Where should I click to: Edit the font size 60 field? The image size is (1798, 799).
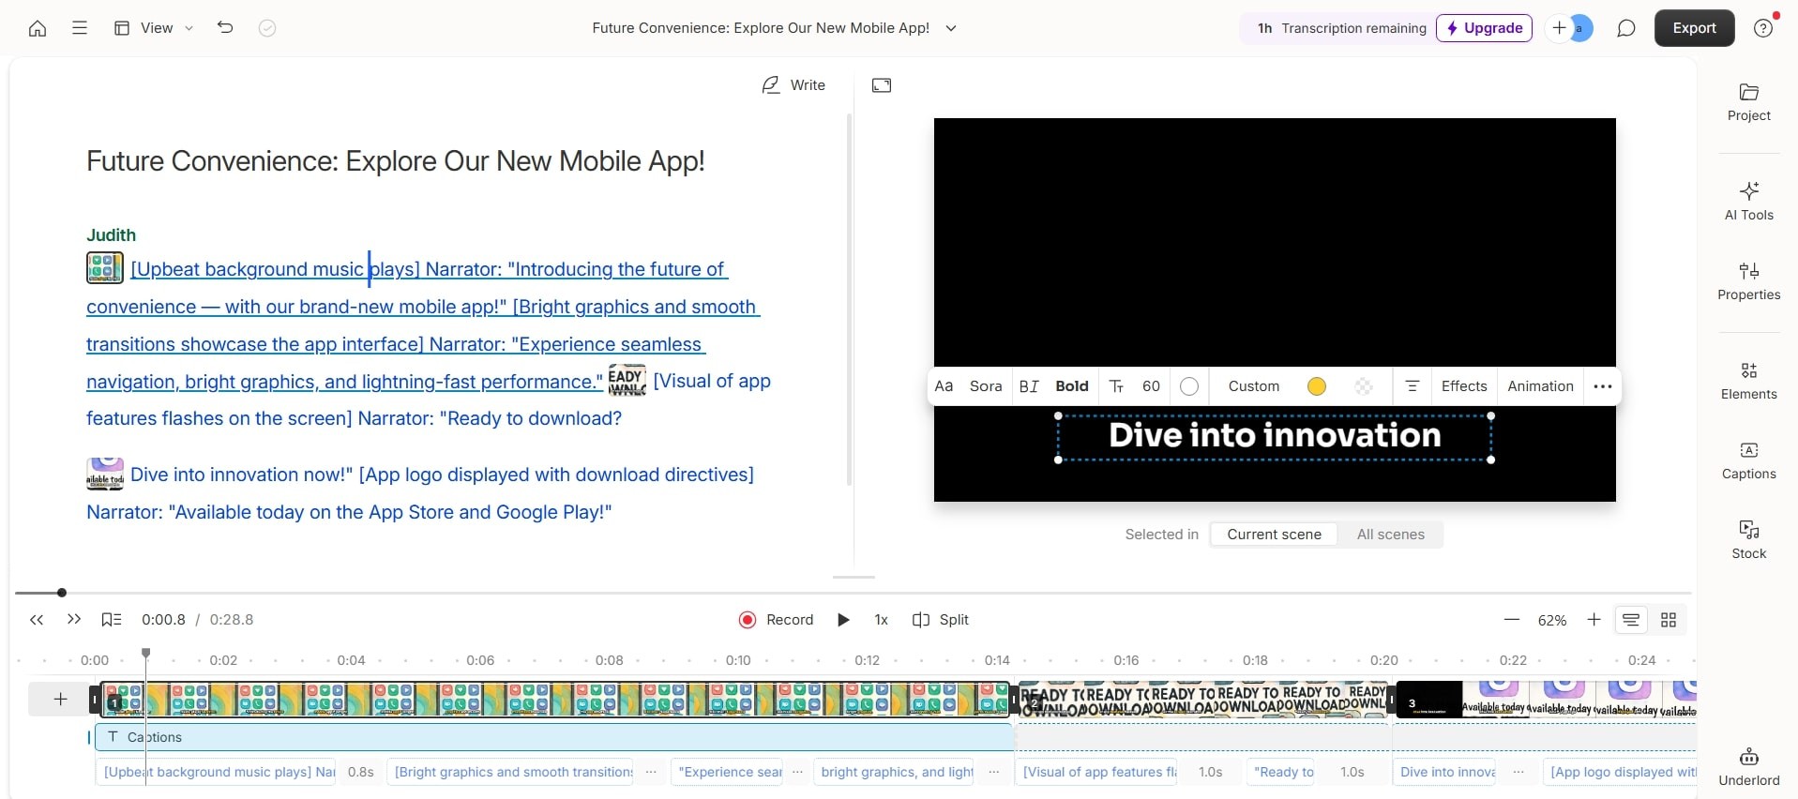[x=1151, y=386]
